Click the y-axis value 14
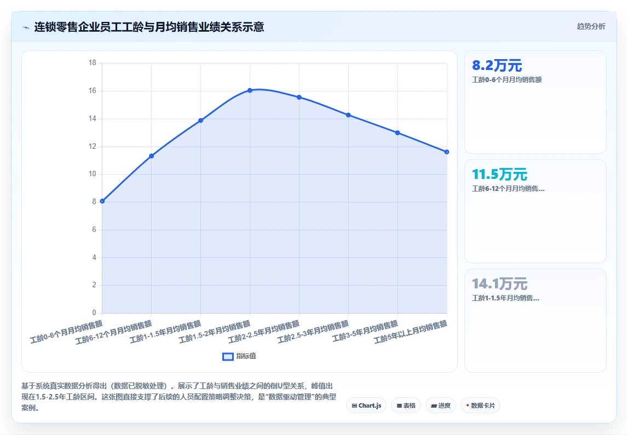This screenshot has height=435, width=628. [x=93, y=118]
